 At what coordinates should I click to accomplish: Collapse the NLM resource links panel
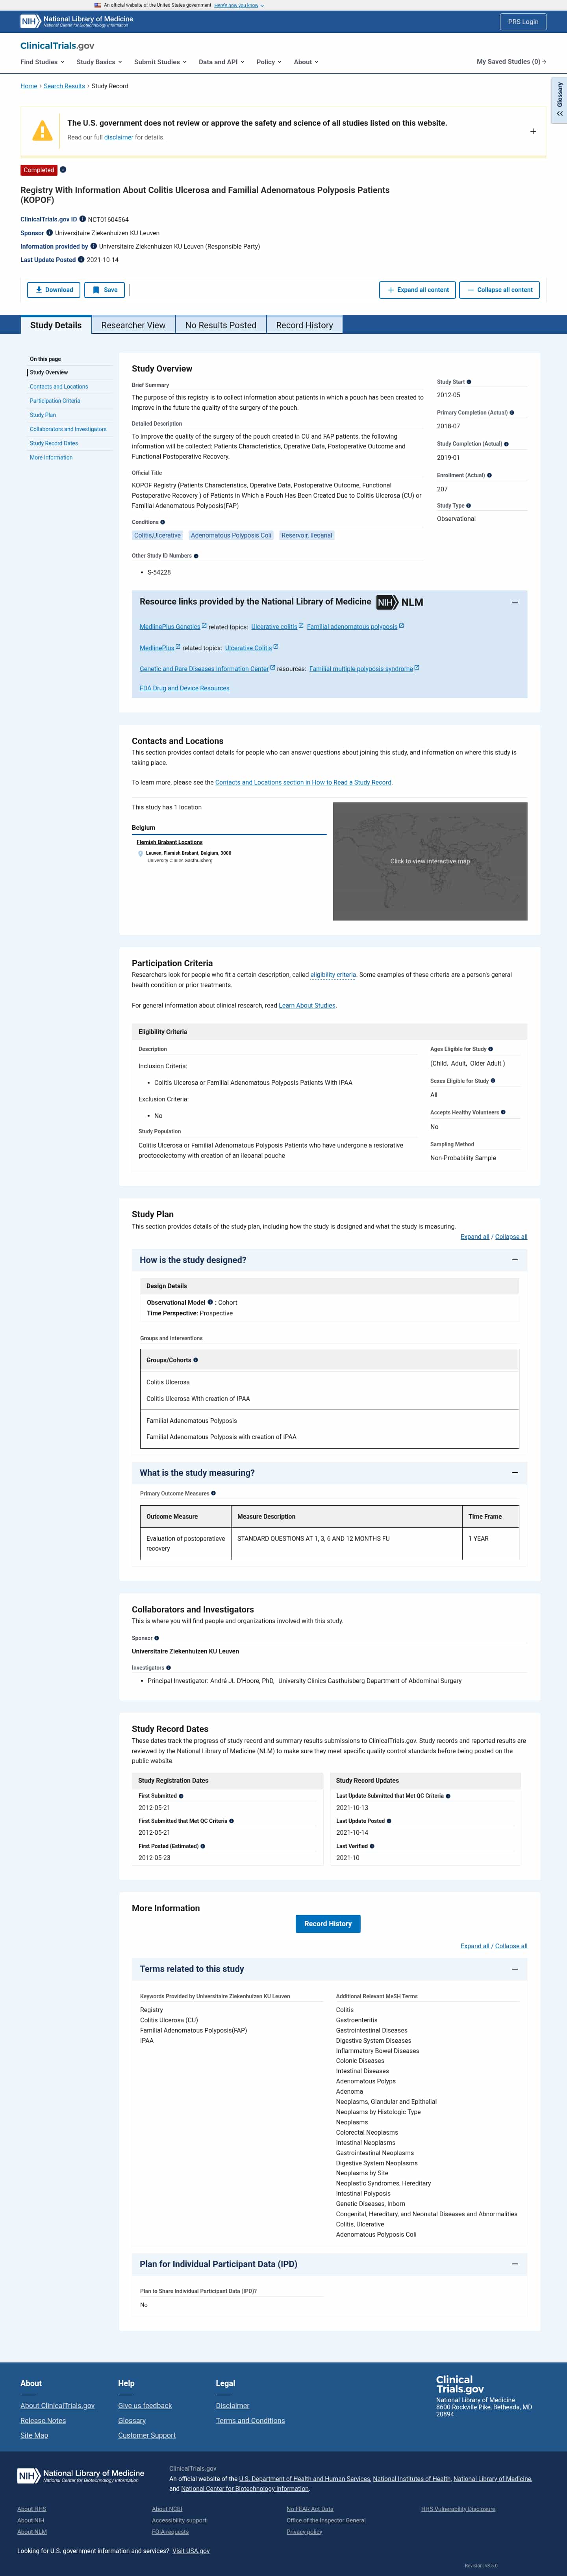(x=514, y=602)
